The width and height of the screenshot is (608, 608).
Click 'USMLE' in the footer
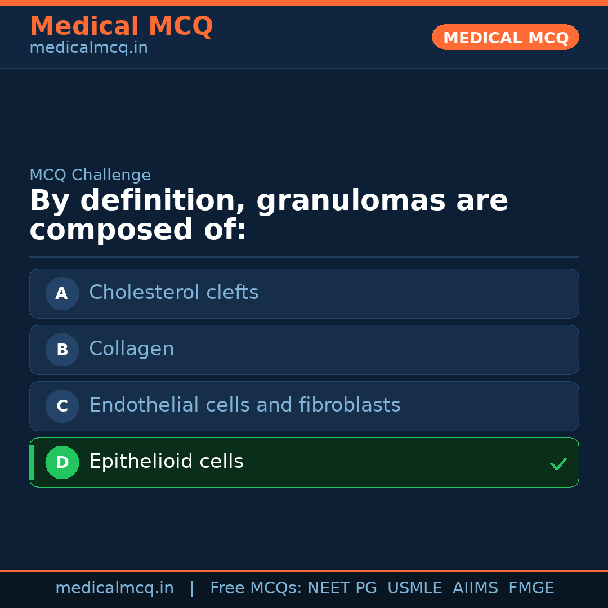(x=414, y=588)
